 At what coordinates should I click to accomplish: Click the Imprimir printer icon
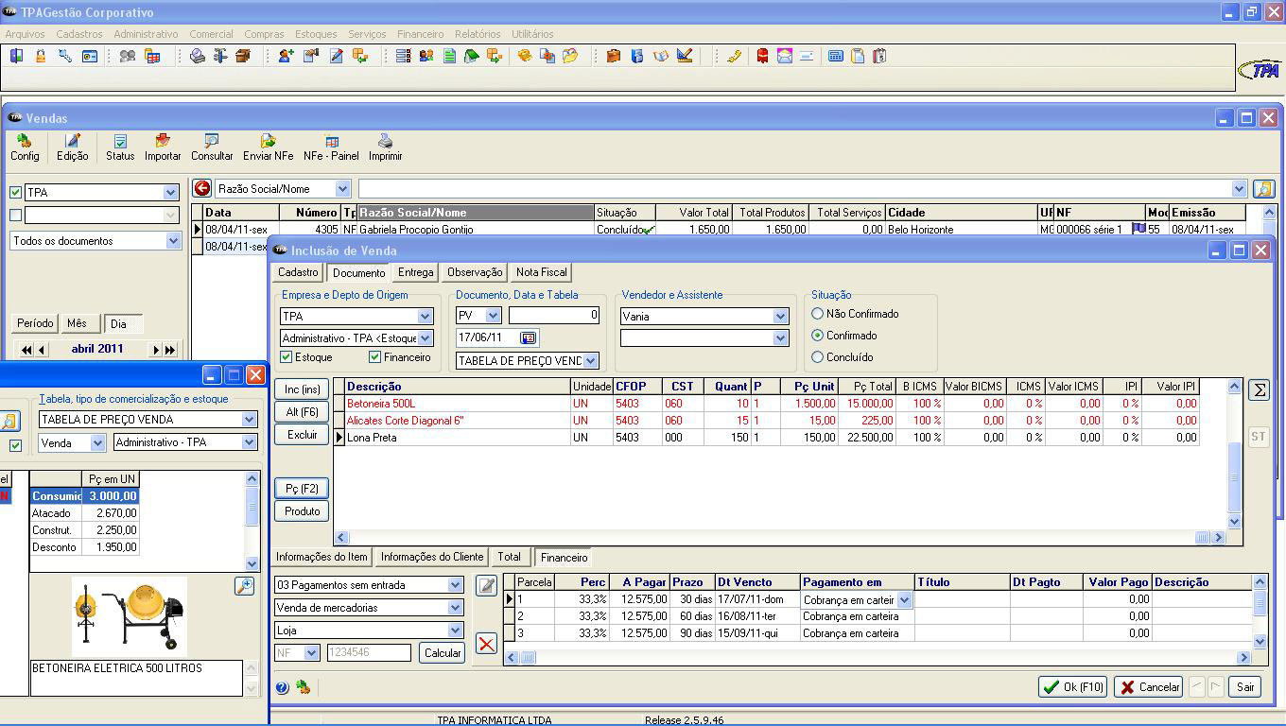(385, 141)
